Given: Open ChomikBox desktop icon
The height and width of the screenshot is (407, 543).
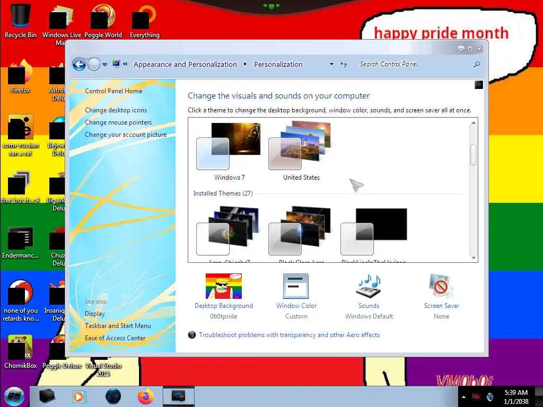Looking at the screenshot, I should tap(21, 352).
